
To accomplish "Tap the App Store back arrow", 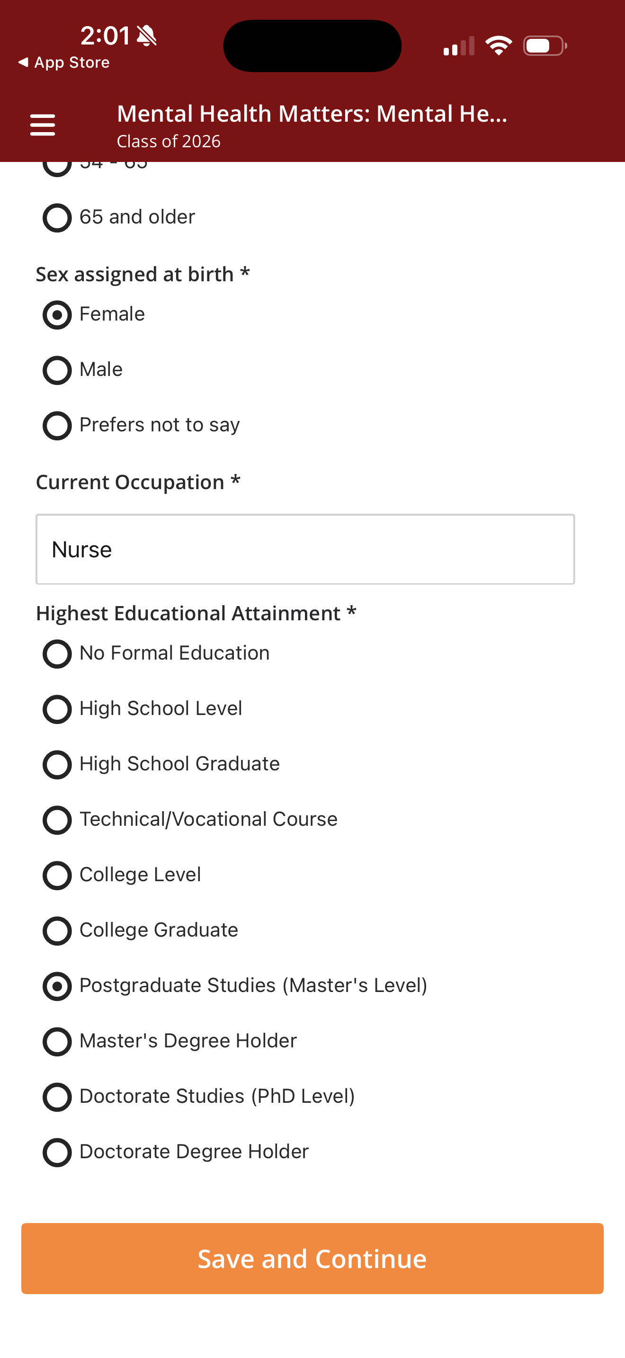I will pos(23,62).
